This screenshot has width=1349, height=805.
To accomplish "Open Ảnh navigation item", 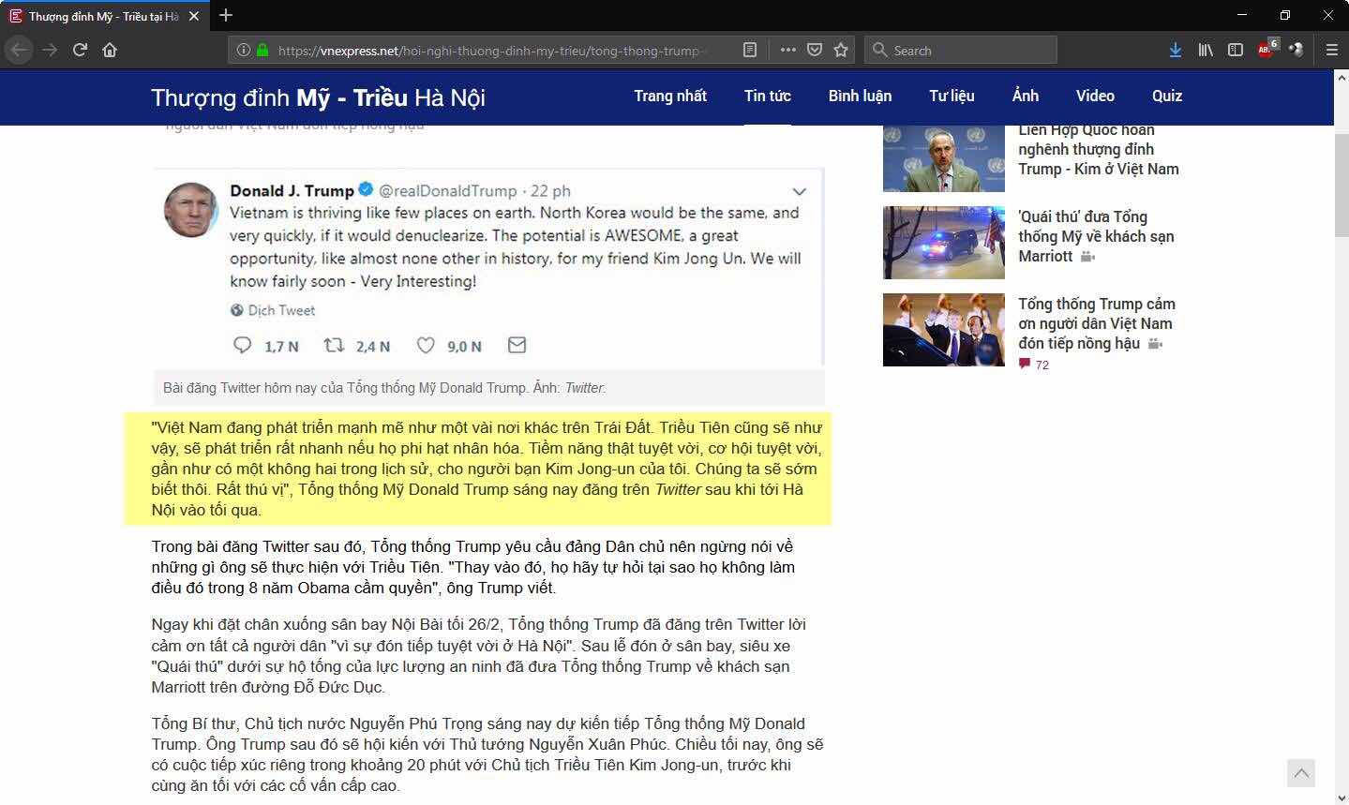I will coord(1026,96).
